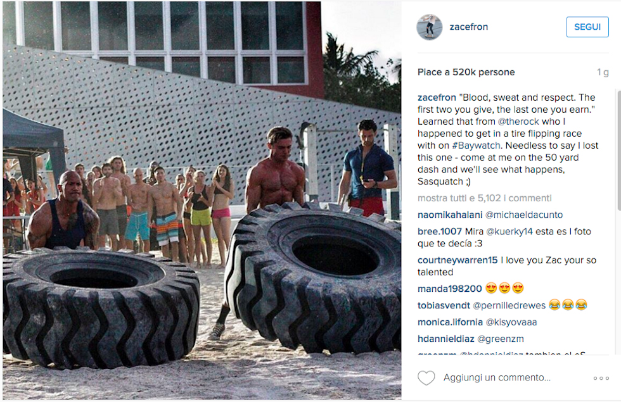Open the @pernilledrewes mention
Image resolution: width=621 pixels, height=402 pixels.
click(x=509, y=305)
